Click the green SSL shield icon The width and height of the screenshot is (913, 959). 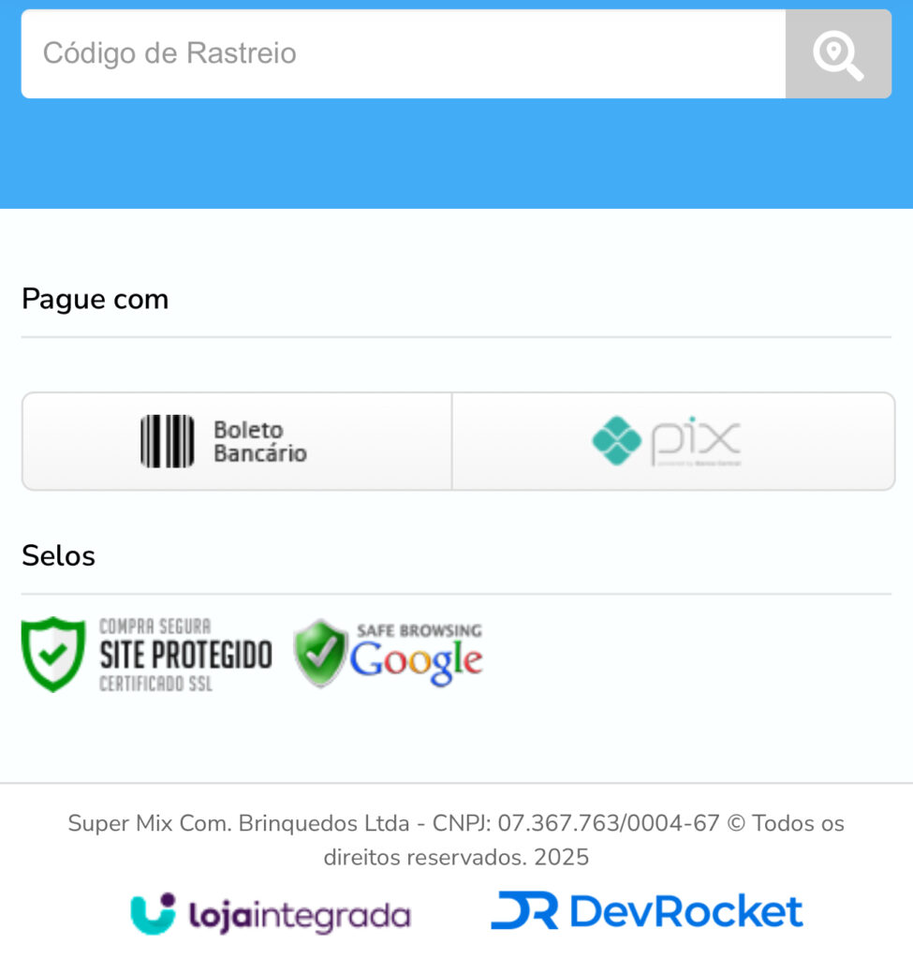53,655
